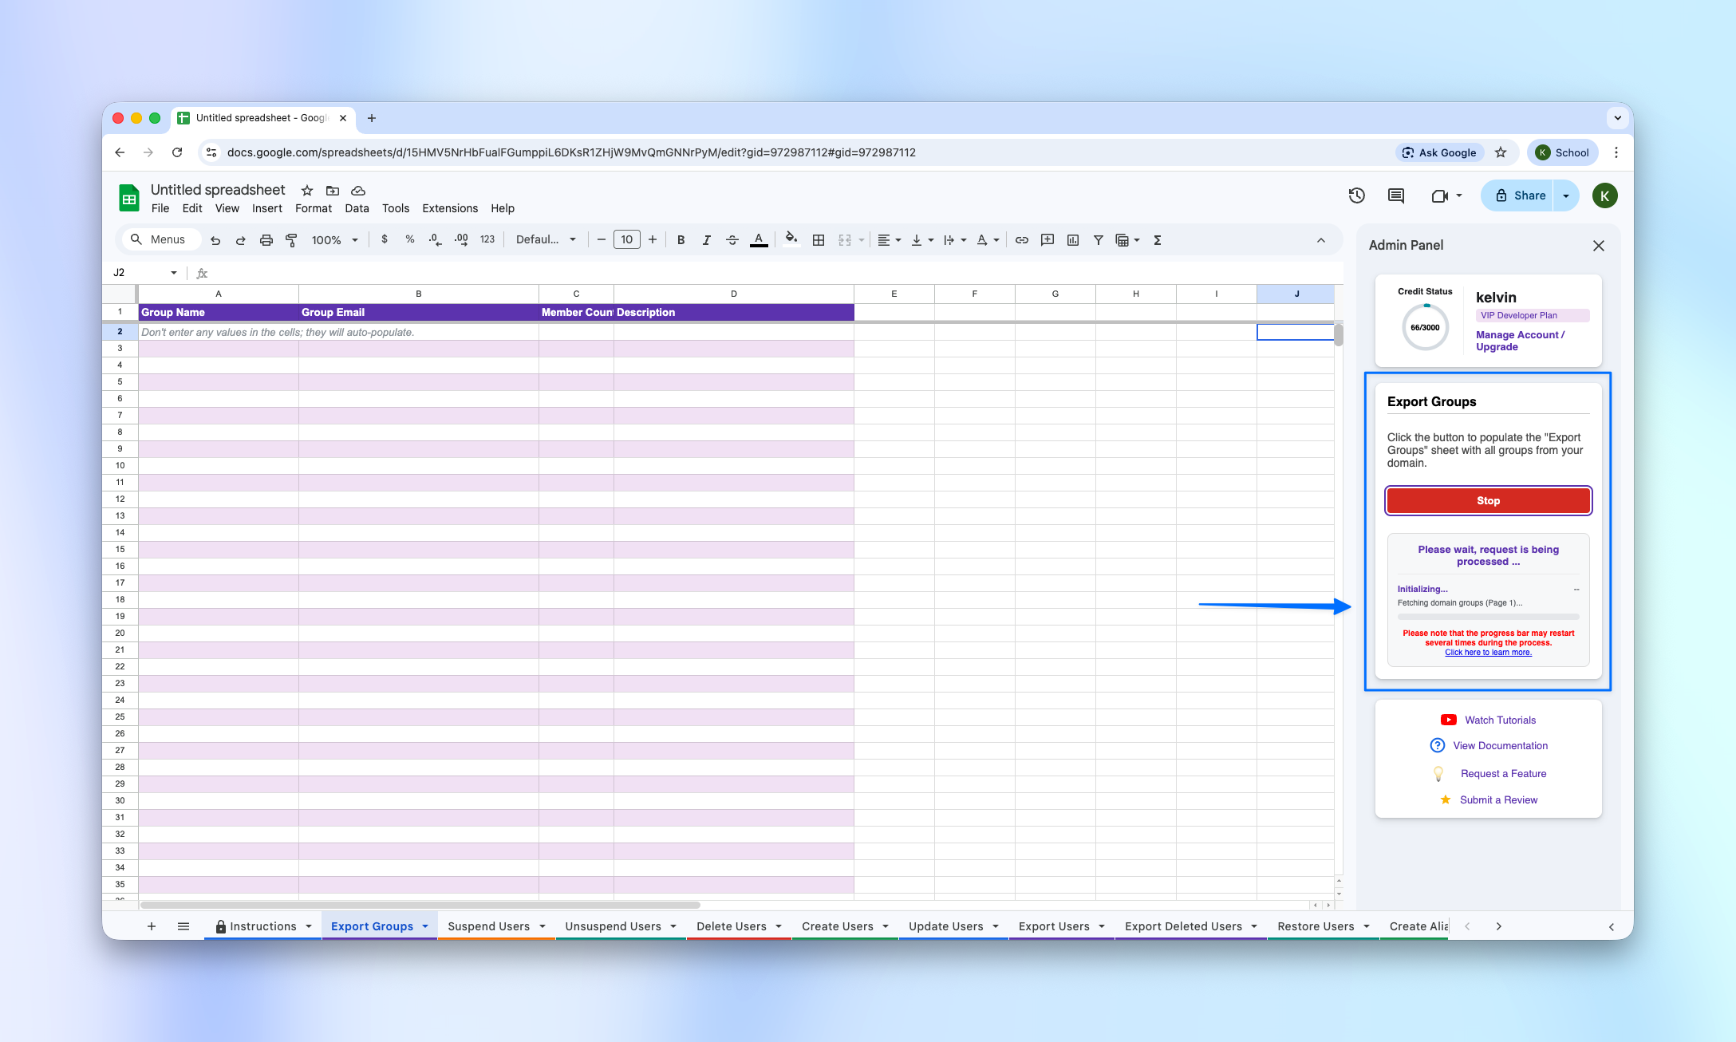Open the comments icon
Screen dimensions: 1736x1042
coord(1395,195)
